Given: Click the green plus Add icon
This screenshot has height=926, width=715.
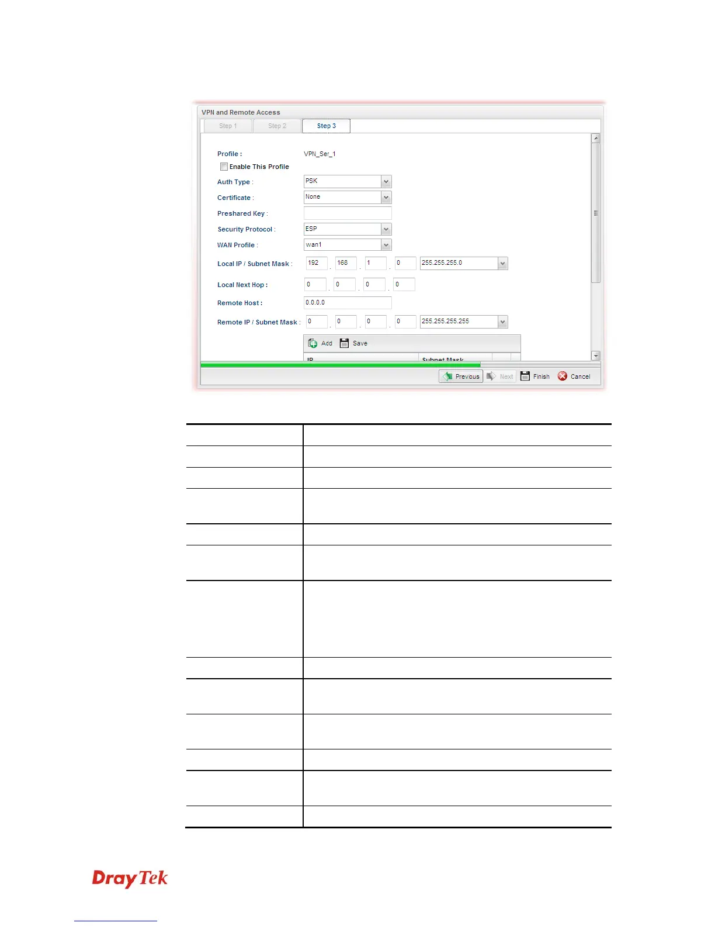Looking at the screenshot, I should click(313, 343).
